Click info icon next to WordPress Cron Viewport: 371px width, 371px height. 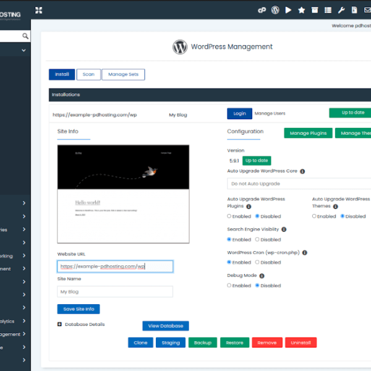coord(305,253)
